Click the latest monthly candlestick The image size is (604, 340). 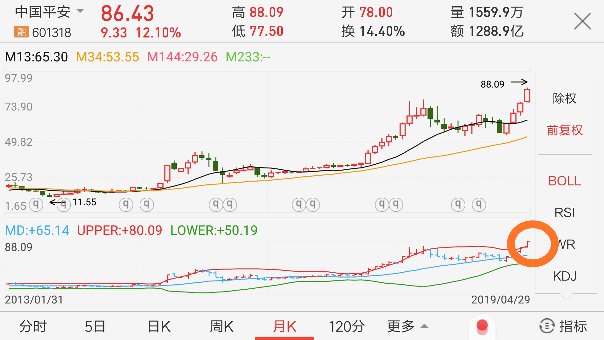coord(527,95)
